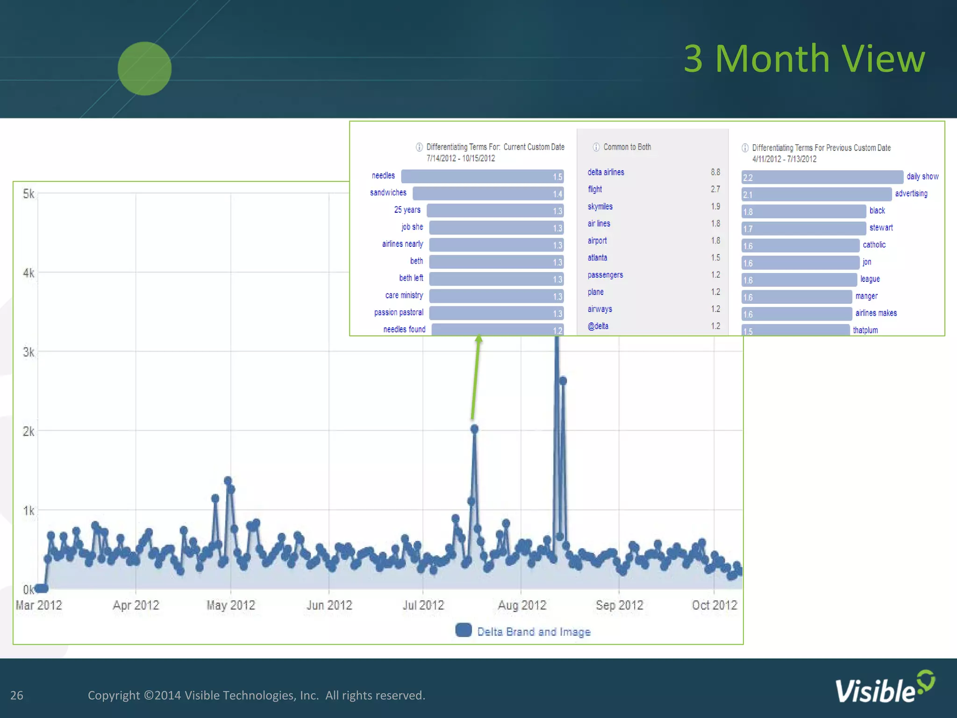Viewport: 957px width, 718px height.
Task: Click the 'Aug 2012' axis label
Action: click(522, 605)
